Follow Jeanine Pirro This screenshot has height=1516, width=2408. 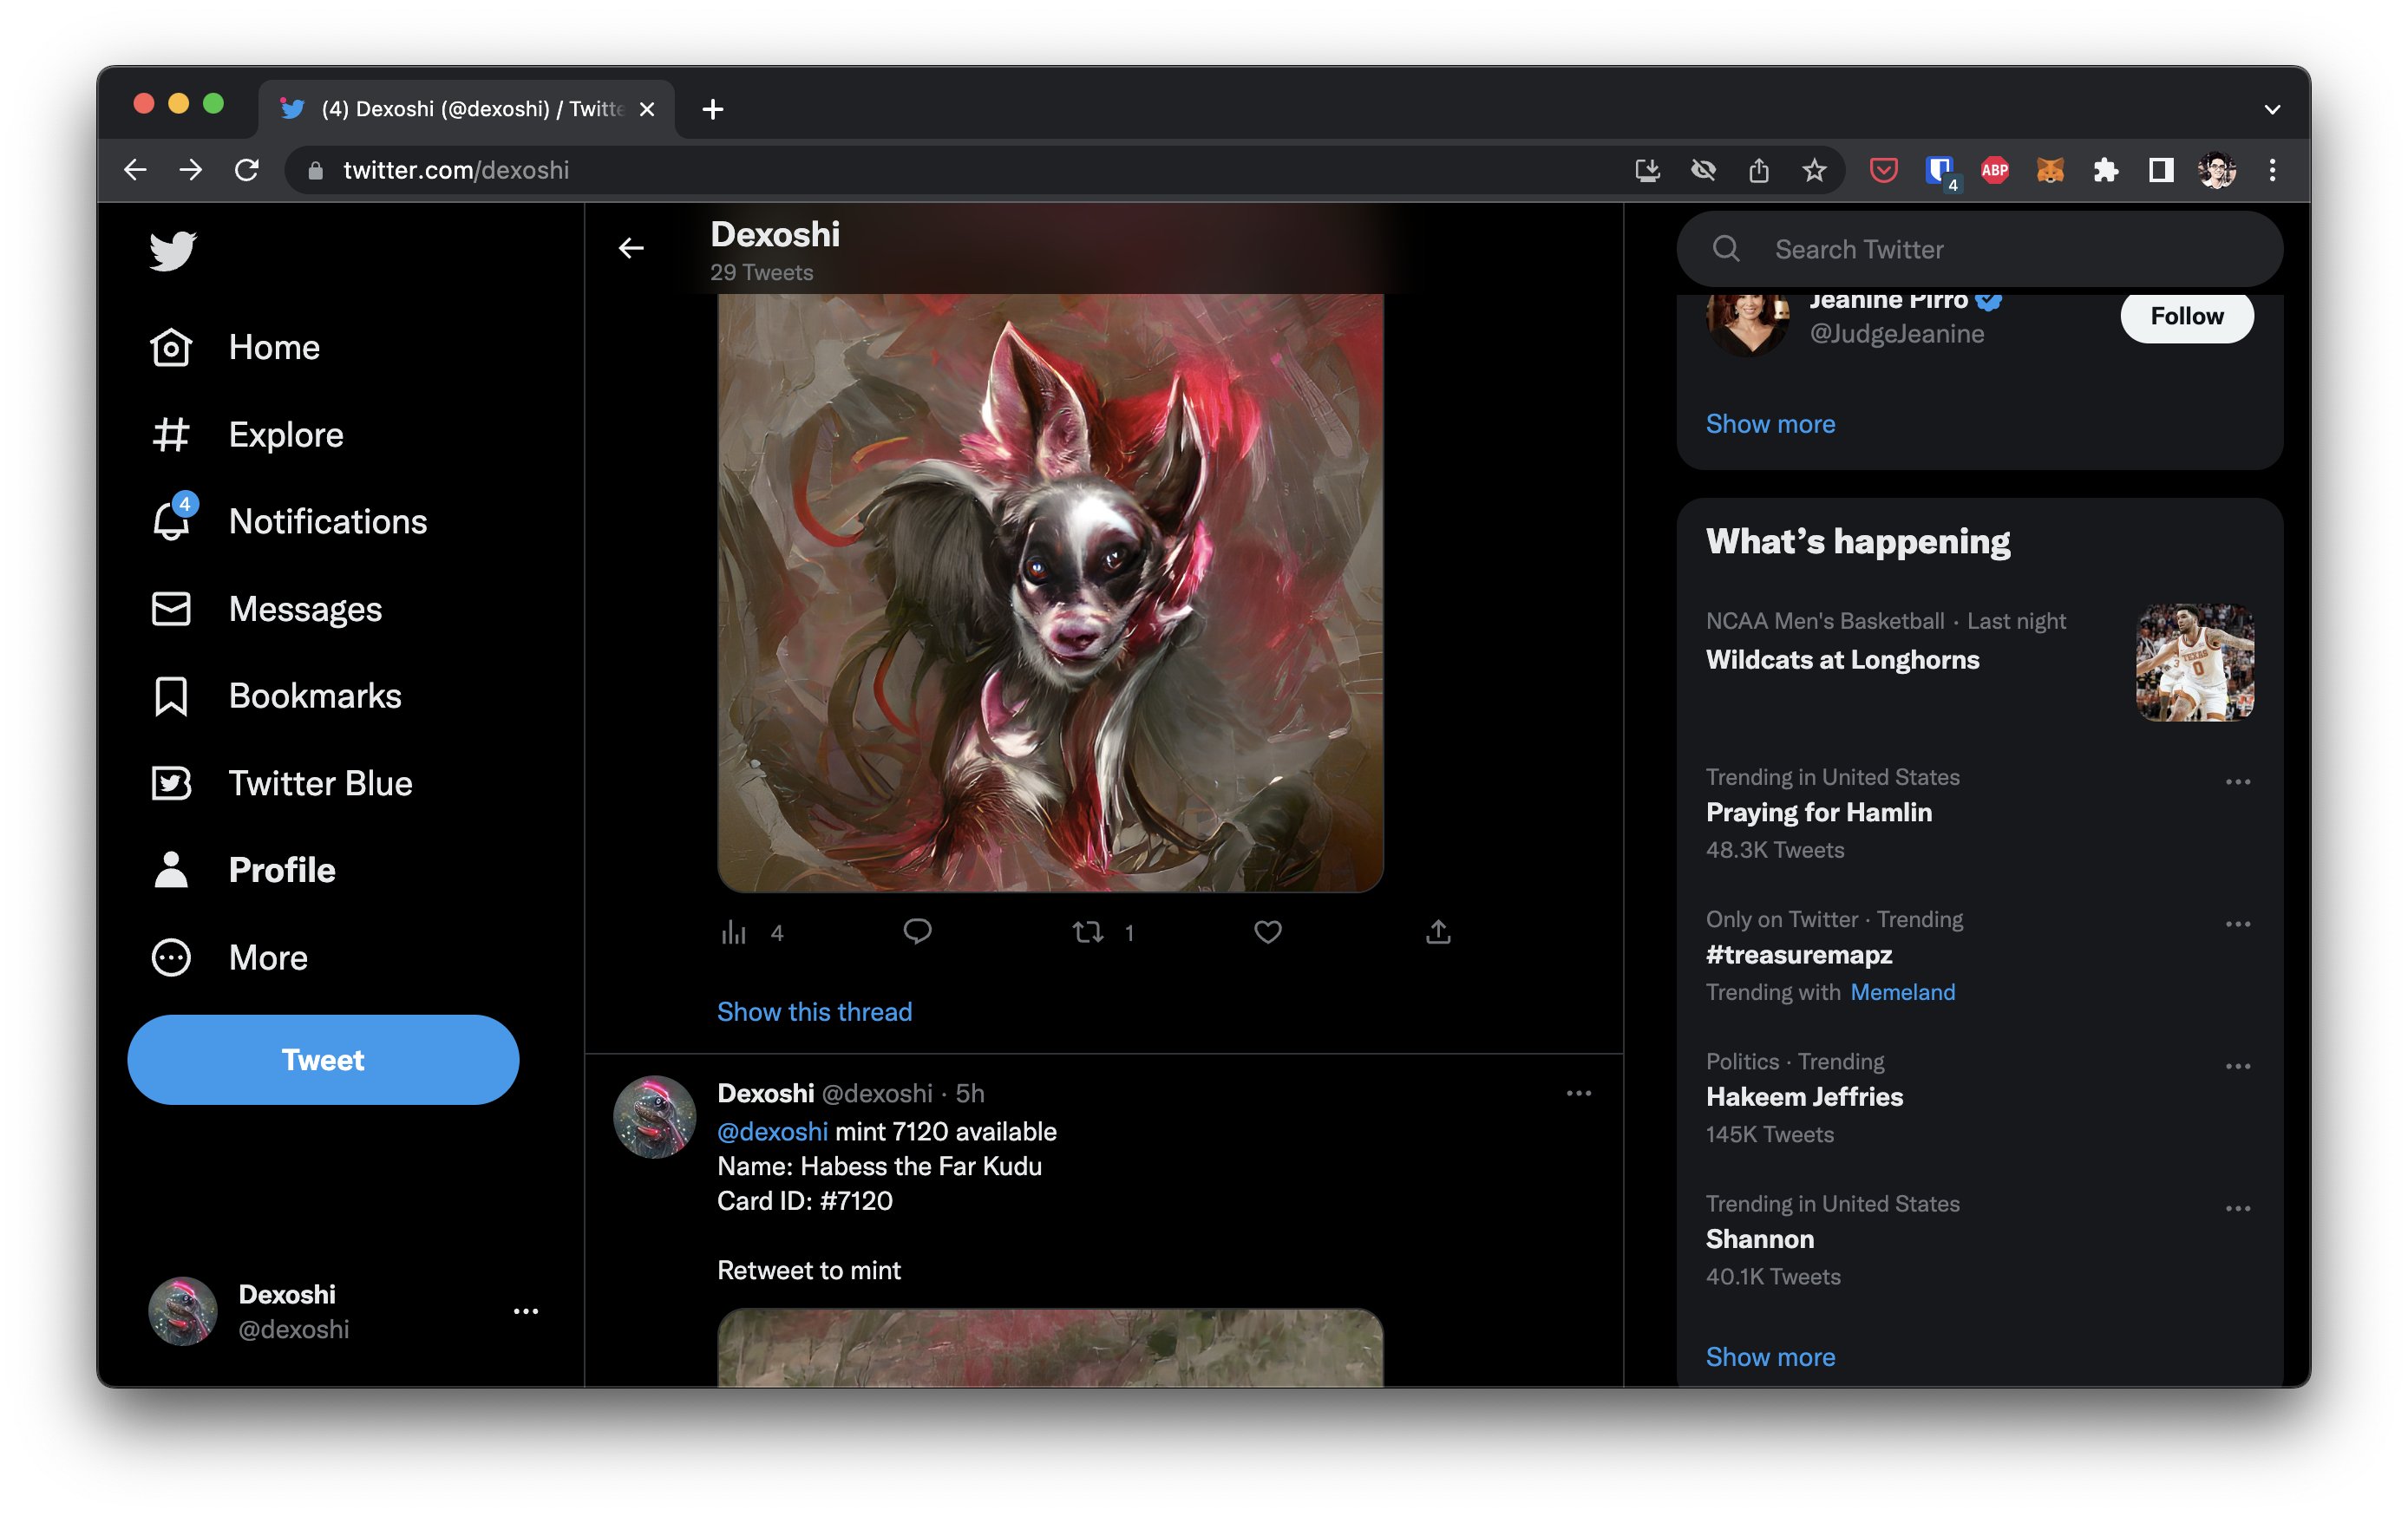click(2187, 316)
